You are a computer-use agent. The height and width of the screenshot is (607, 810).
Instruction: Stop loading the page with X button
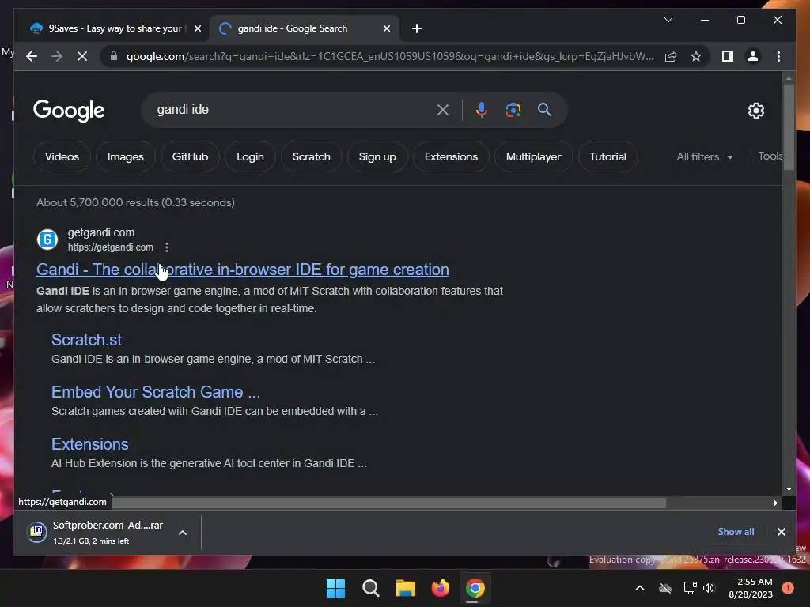pos(82,56)
